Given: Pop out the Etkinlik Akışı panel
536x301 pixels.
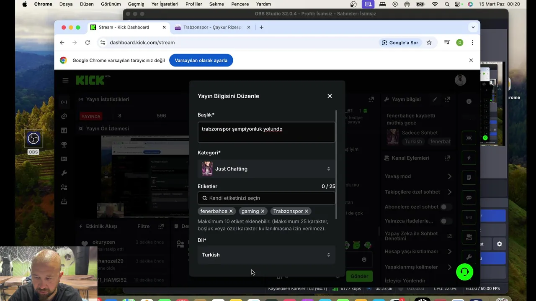Looking at the screenshot, I should coord(161,226).
